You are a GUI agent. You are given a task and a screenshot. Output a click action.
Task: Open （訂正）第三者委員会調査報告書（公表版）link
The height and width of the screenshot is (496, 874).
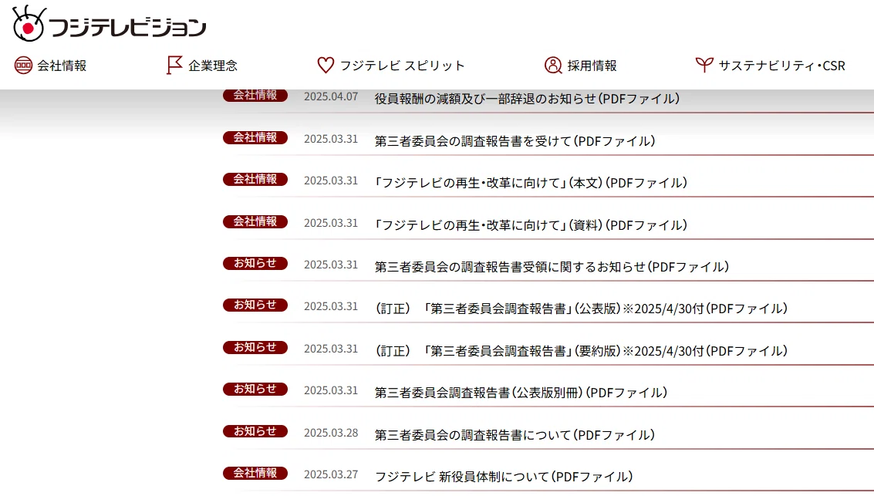[581, 309]
